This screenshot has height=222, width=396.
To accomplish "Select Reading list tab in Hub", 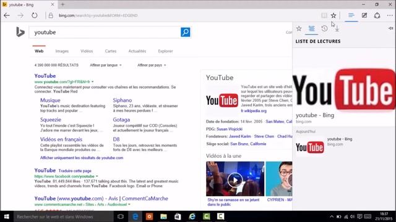I will tap(312, 28).
